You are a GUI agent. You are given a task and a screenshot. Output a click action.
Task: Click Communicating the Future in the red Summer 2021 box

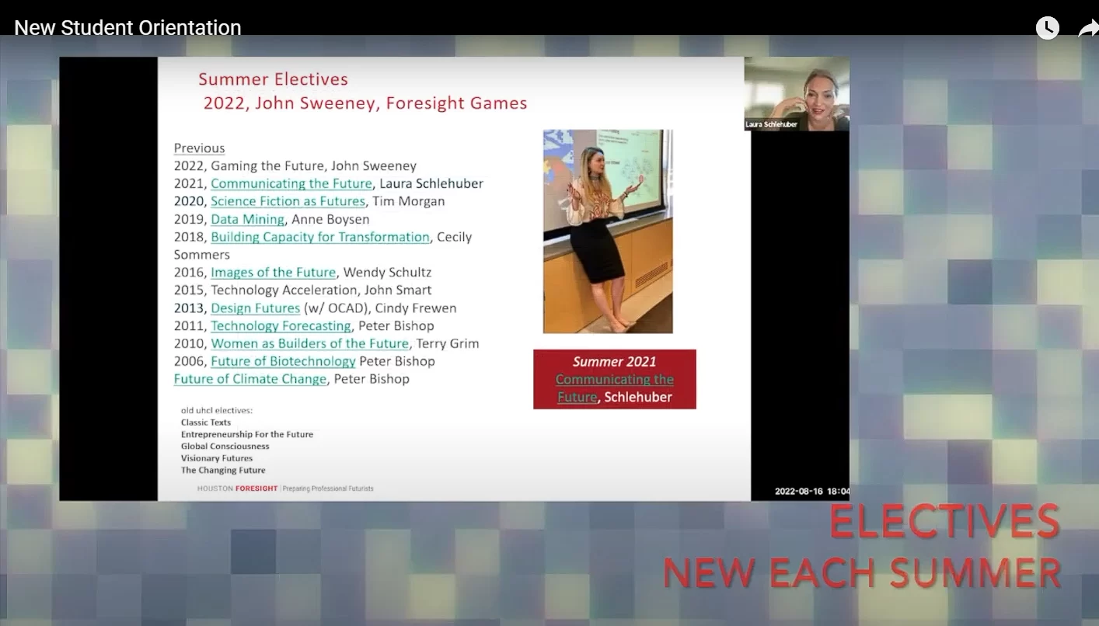click(614, 388)
